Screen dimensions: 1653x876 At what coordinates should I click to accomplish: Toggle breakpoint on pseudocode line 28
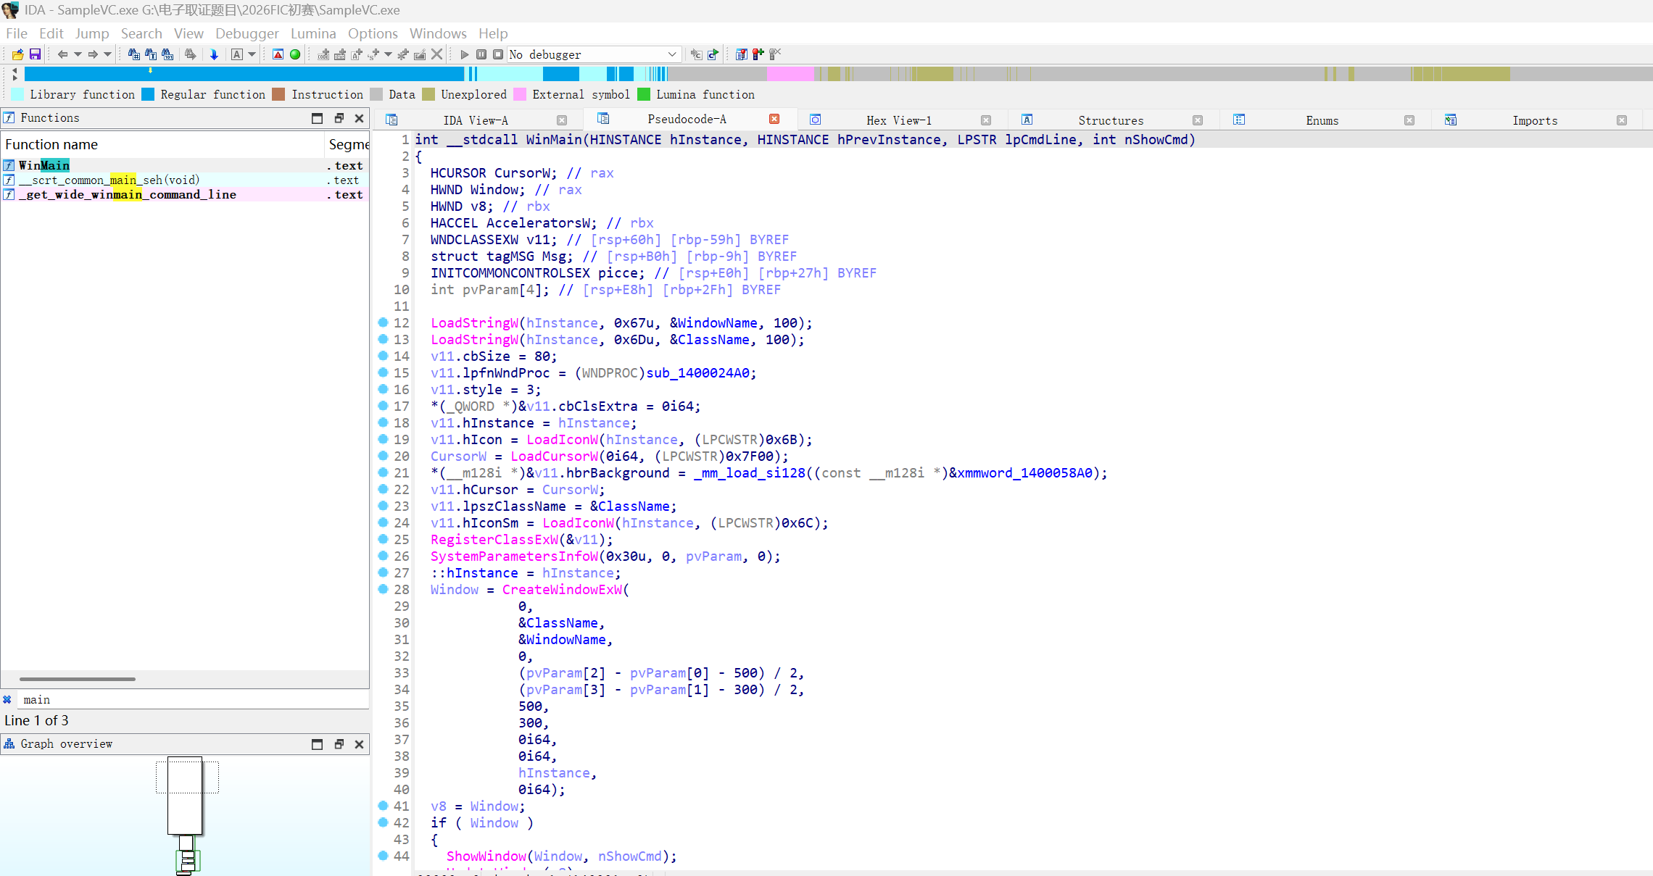pos(384,589)
